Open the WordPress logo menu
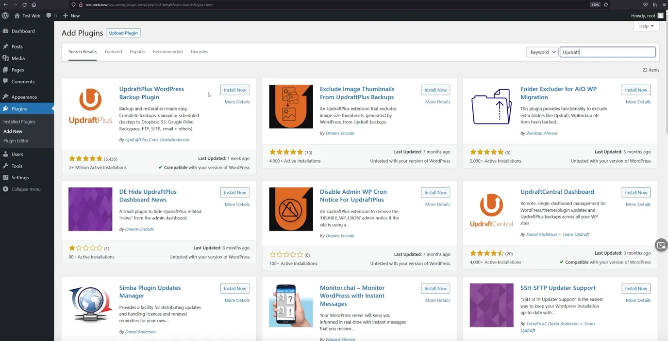The height and width of the screenshot is (341, 668). (x=5, y=15)
